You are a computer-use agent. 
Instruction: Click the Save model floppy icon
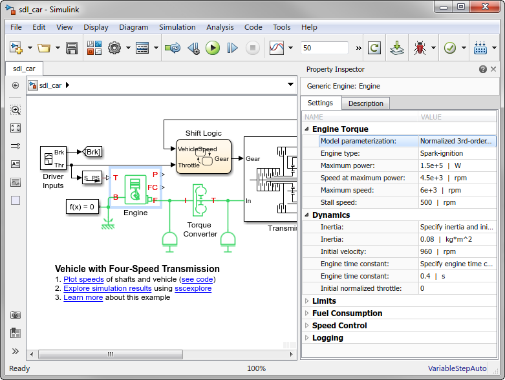pos(72,48)
